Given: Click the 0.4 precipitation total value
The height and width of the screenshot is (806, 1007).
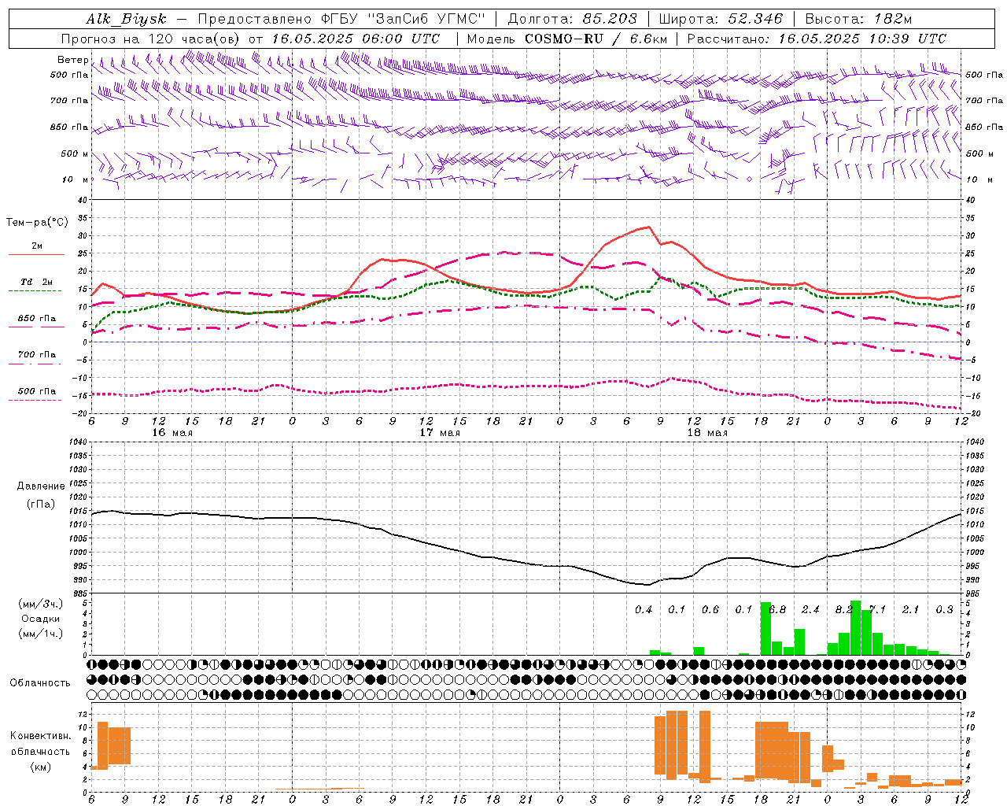Looking at the screenshot, I should click(x=644, y=609).
